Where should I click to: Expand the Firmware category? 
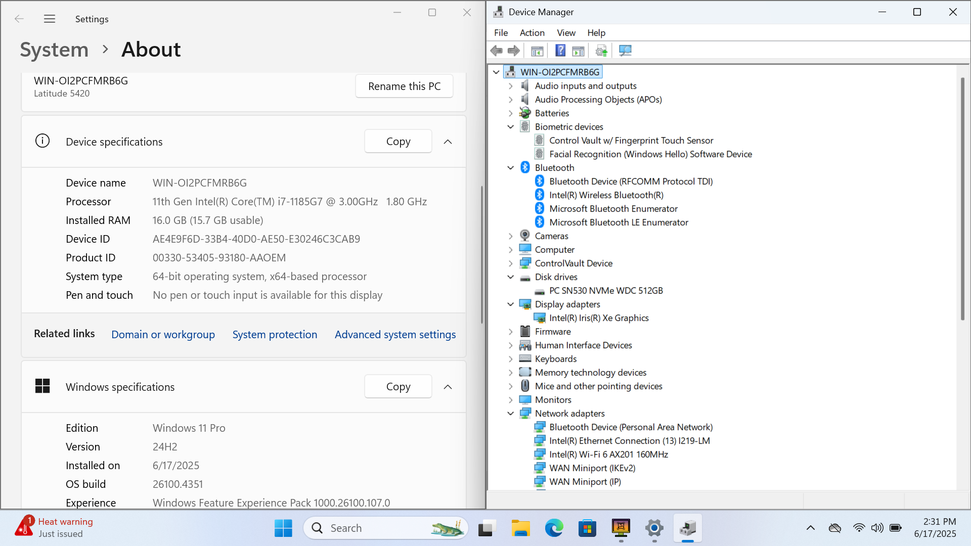(510, 332)
